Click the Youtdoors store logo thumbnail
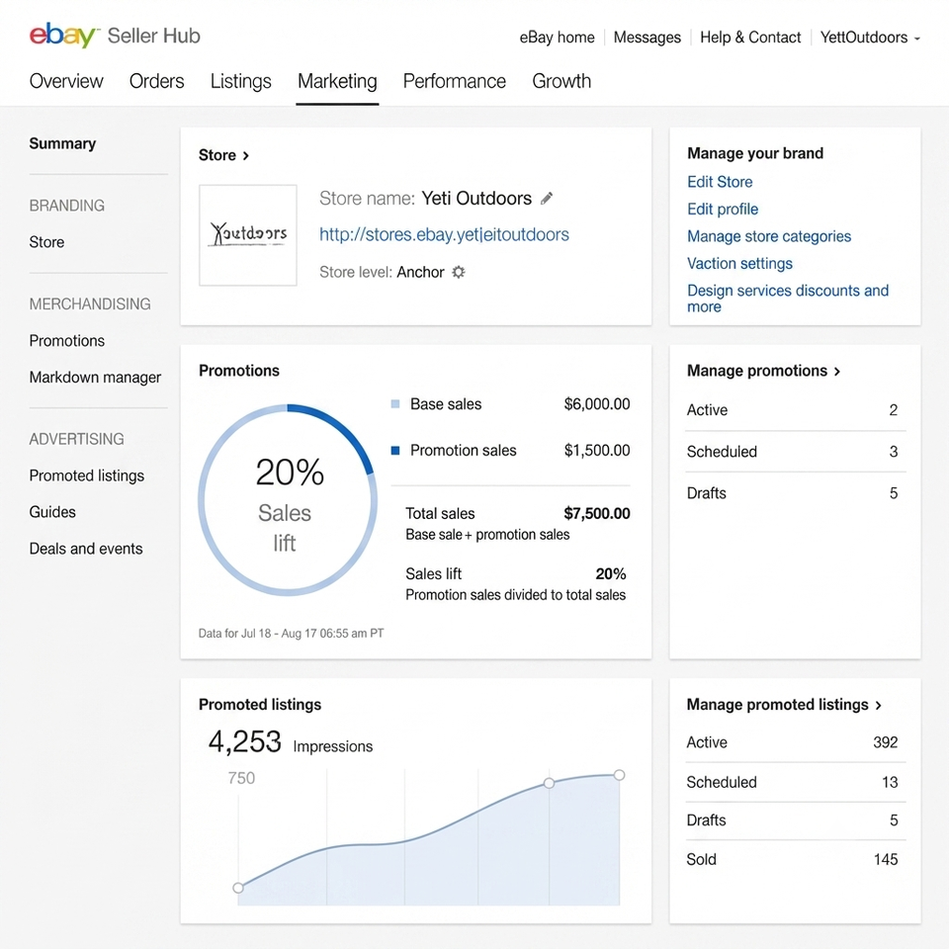The image size is (949, 949). point(248,235)
